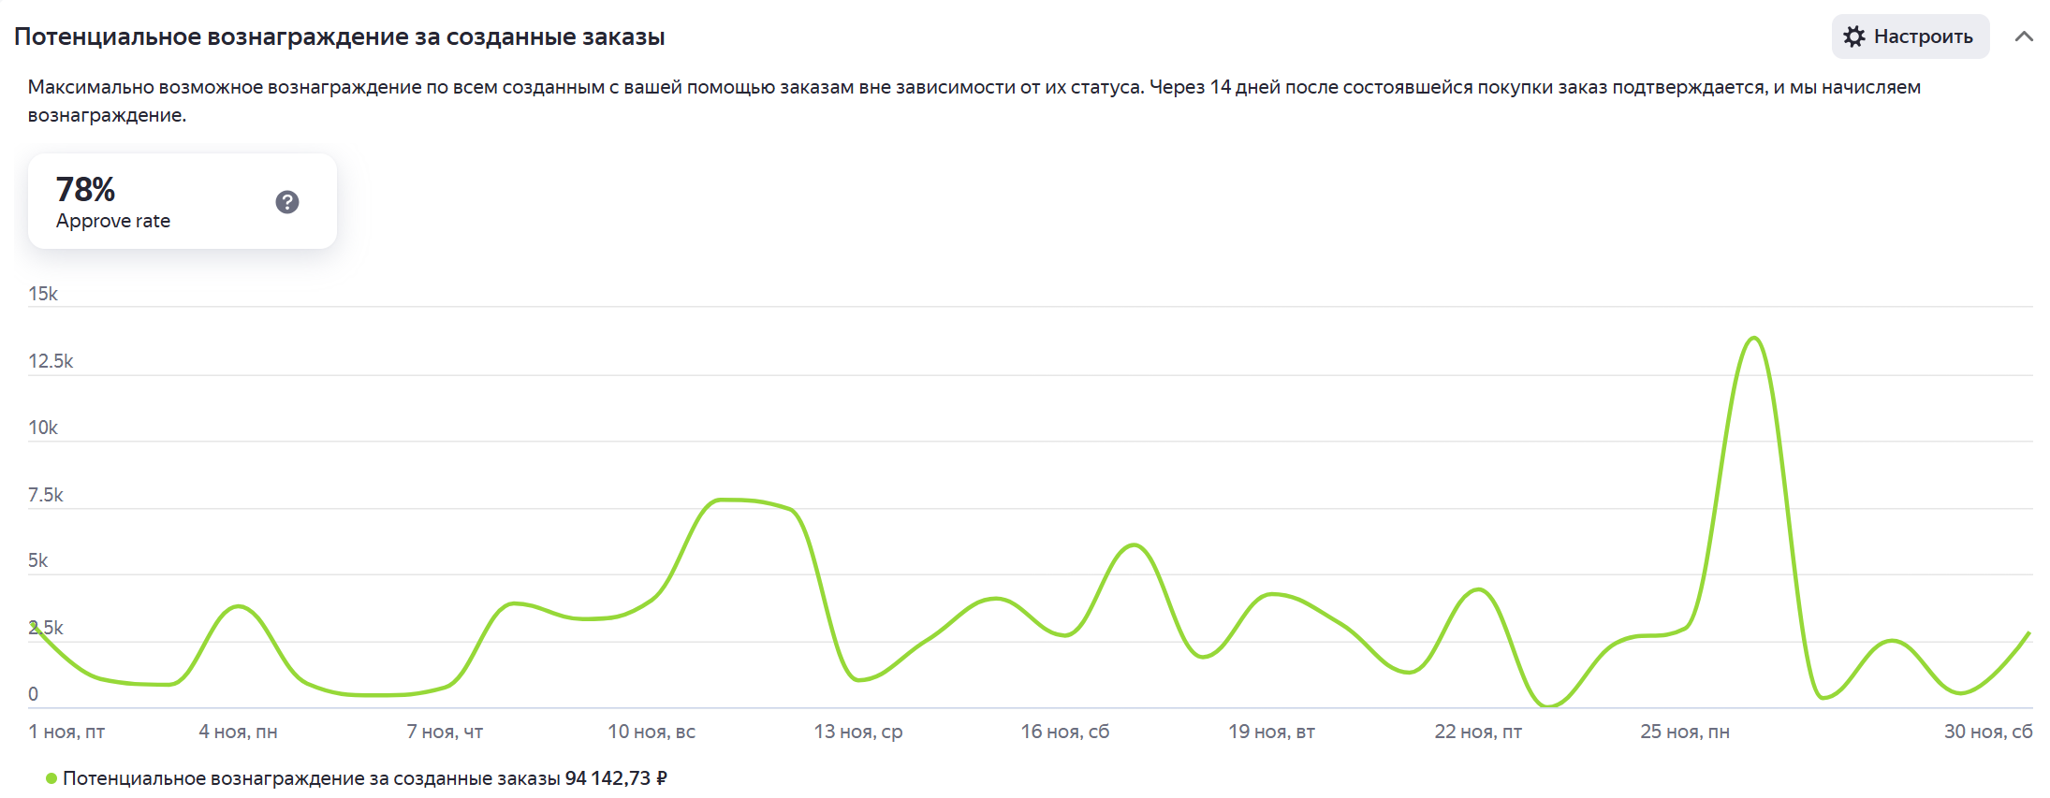Open the Approve rate help question mark
Viewport: 2050px width, 798px height.
coord(287,202)
